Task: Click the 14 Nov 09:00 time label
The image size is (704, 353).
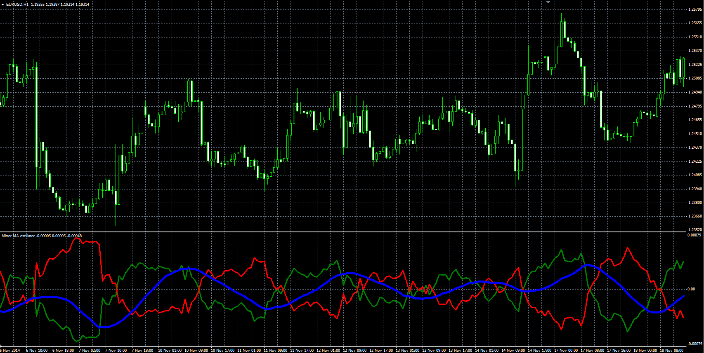Action: point(513,351)
